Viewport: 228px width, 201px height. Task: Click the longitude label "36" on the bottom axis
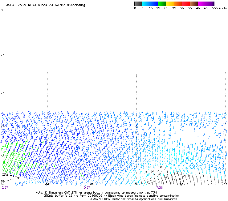[92, 184]
